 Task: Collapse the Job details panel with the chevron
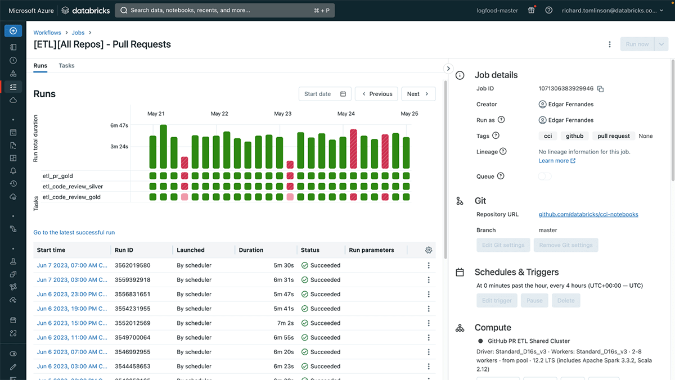pos(448,67)
